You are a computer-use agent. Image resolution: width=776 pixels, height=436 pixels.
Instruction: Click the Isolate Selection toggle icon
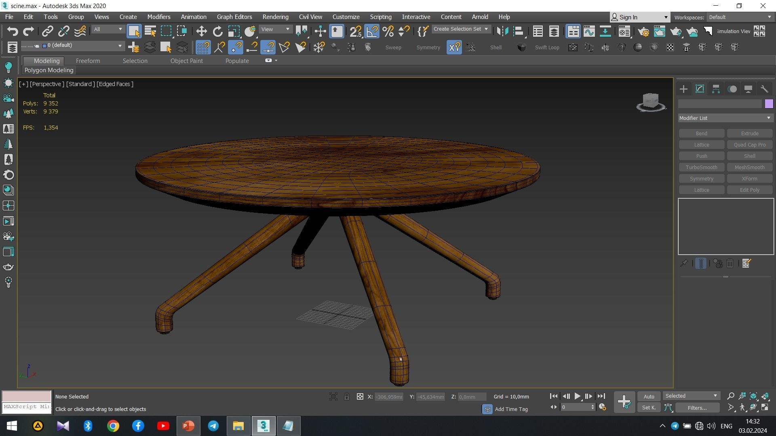333,397
